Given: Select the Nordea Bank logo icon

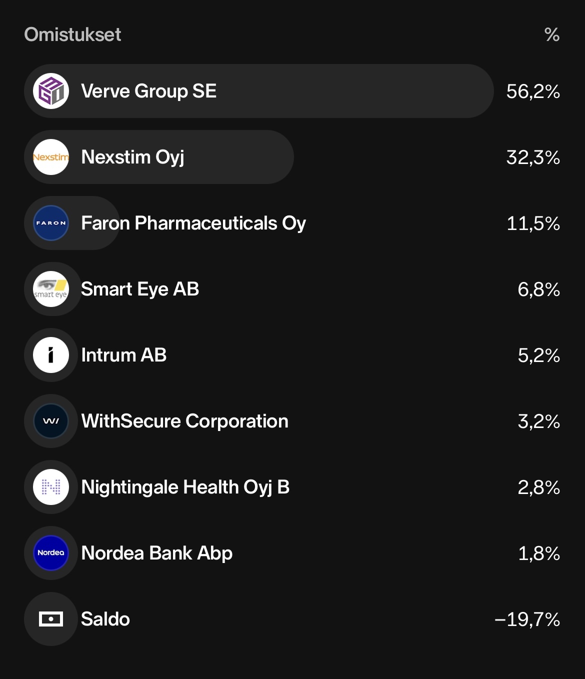Looking at the screenshot, I should [51, 553].
